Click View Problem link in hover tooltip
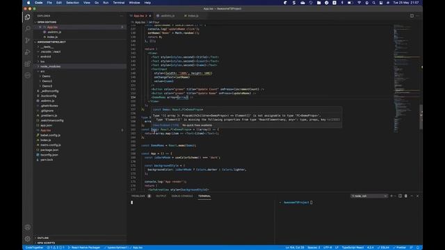The width and height of the screenshot is (445, 250). (165, 125)
